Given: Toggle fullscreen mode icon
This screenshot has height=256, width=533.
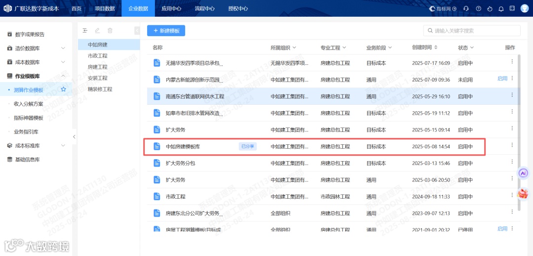Looking at the screenshot, I should click(512, 8).
